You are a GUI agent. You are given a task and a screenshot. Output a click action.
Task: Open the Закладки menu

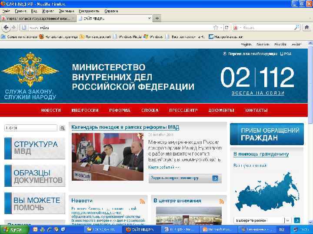[x=67, y=11]
